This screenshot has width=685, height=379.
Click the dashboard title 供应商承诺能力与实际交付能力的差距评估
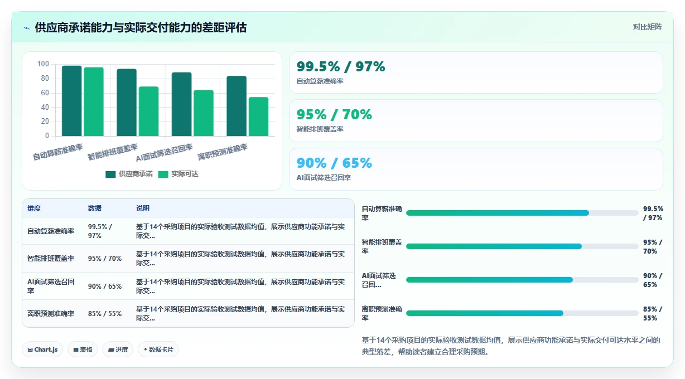tap(141, 28)
